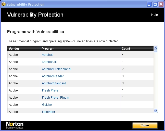Open the Help link

(154, 15)
